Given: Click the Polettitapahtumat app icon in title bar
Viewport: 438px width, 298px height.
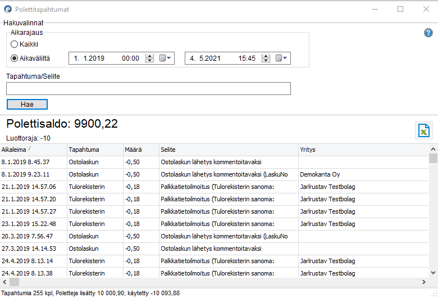Looking at the screenshot, I should 7,10.
